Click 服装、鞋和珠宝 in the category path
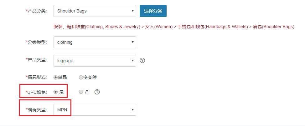The height and width of the screenshot is (126, 305). [x=69, y=27]
